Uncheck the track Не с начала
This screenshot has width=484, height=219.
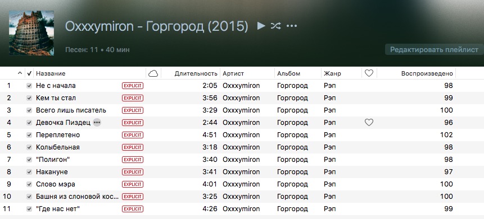pyautogui.click(x=29, y=86)
